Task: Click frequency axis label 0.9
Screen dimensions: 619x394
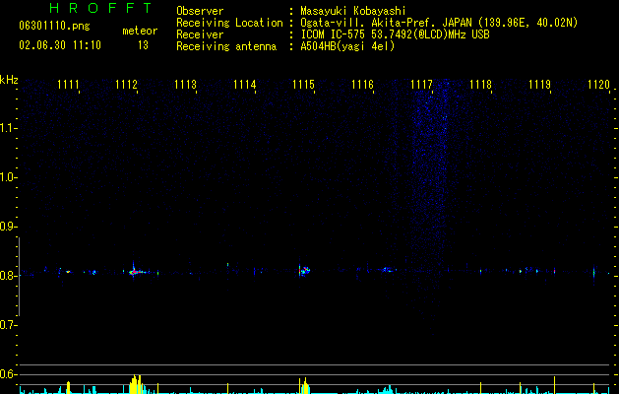Action: tap(8, 227)
